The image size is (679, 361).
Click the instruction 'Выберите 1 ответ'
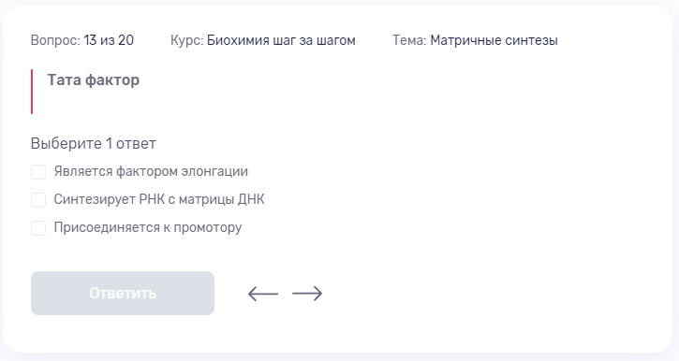pos(93,143)
